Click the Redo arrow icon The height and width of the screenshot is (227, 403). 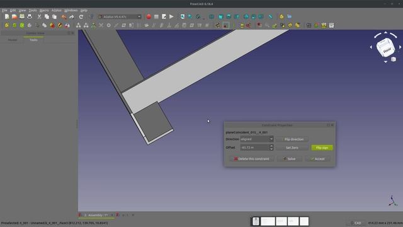(x=72, y=17)
